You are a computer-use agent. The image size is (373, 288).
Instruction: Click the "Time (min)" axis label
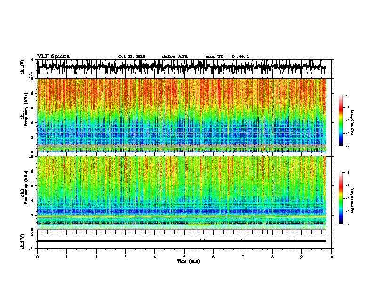point(188,261)
